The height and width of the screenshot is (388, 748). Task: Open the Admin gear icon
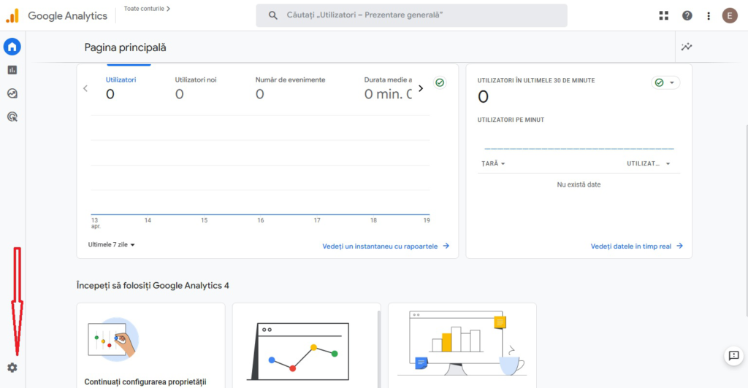pos(12,368)
